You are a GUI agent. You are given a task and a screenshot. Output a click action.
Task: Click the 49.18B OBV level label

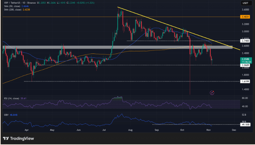click(x=245, y=125)
